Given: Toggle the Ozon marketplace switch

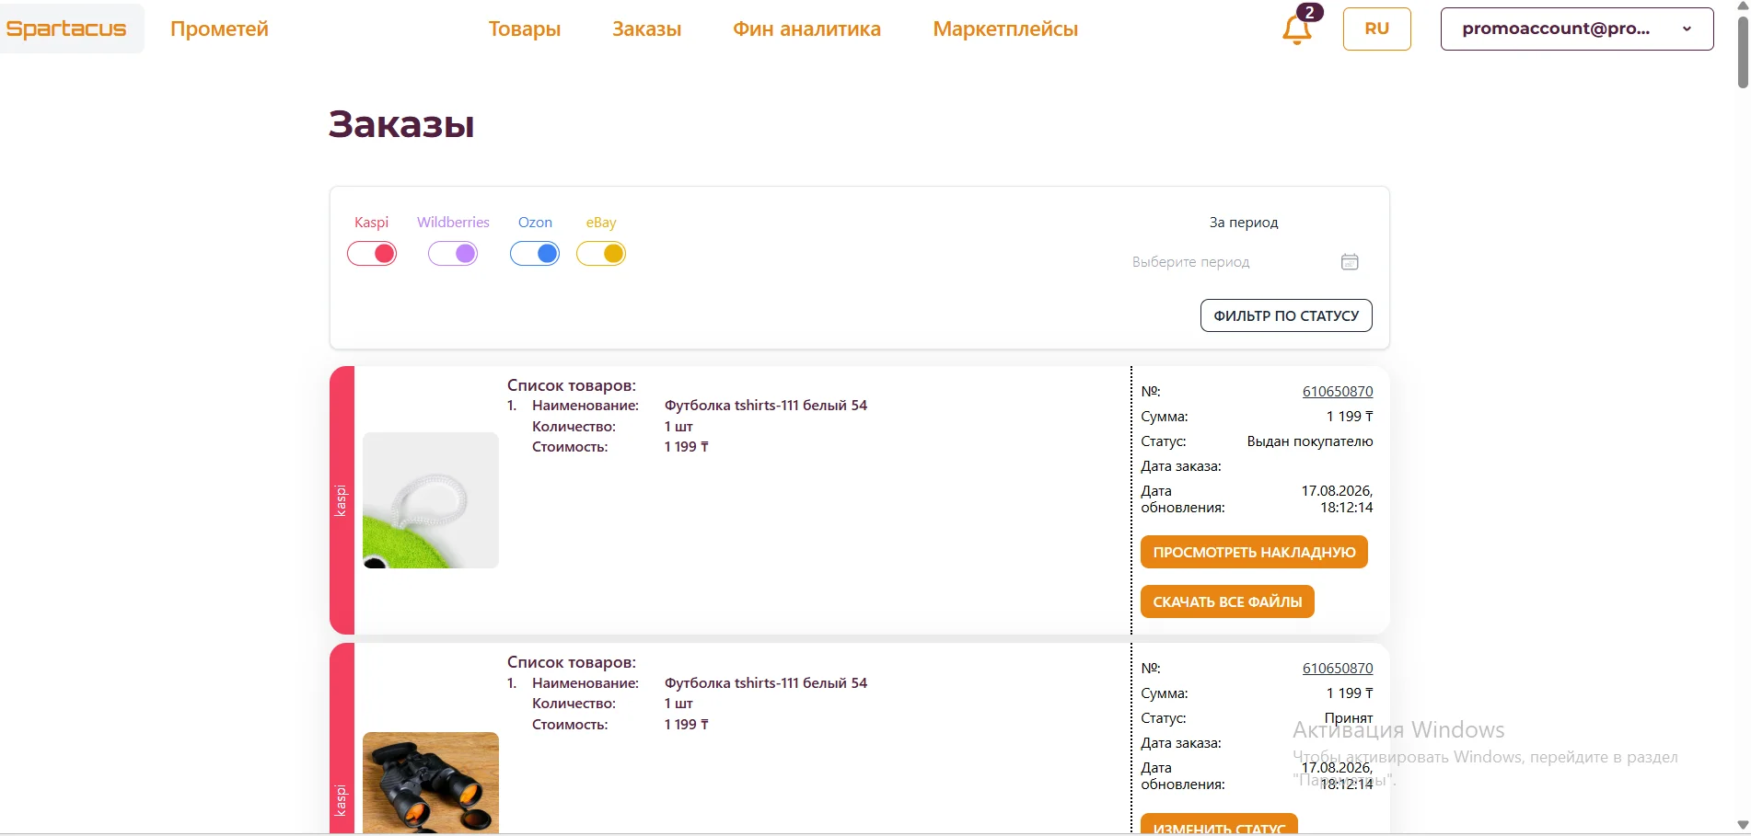Looking at the screenshot, I should pos(535,254).
